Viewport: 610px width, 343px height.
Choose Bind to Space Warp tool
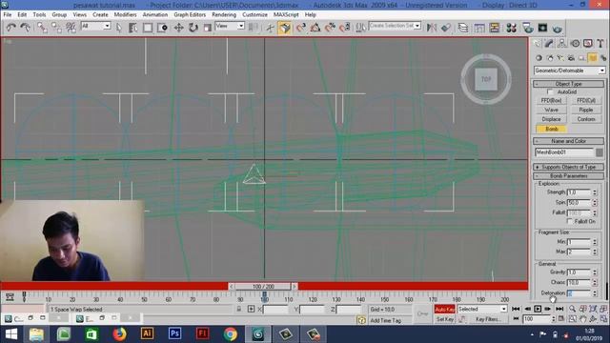point(71,28)
